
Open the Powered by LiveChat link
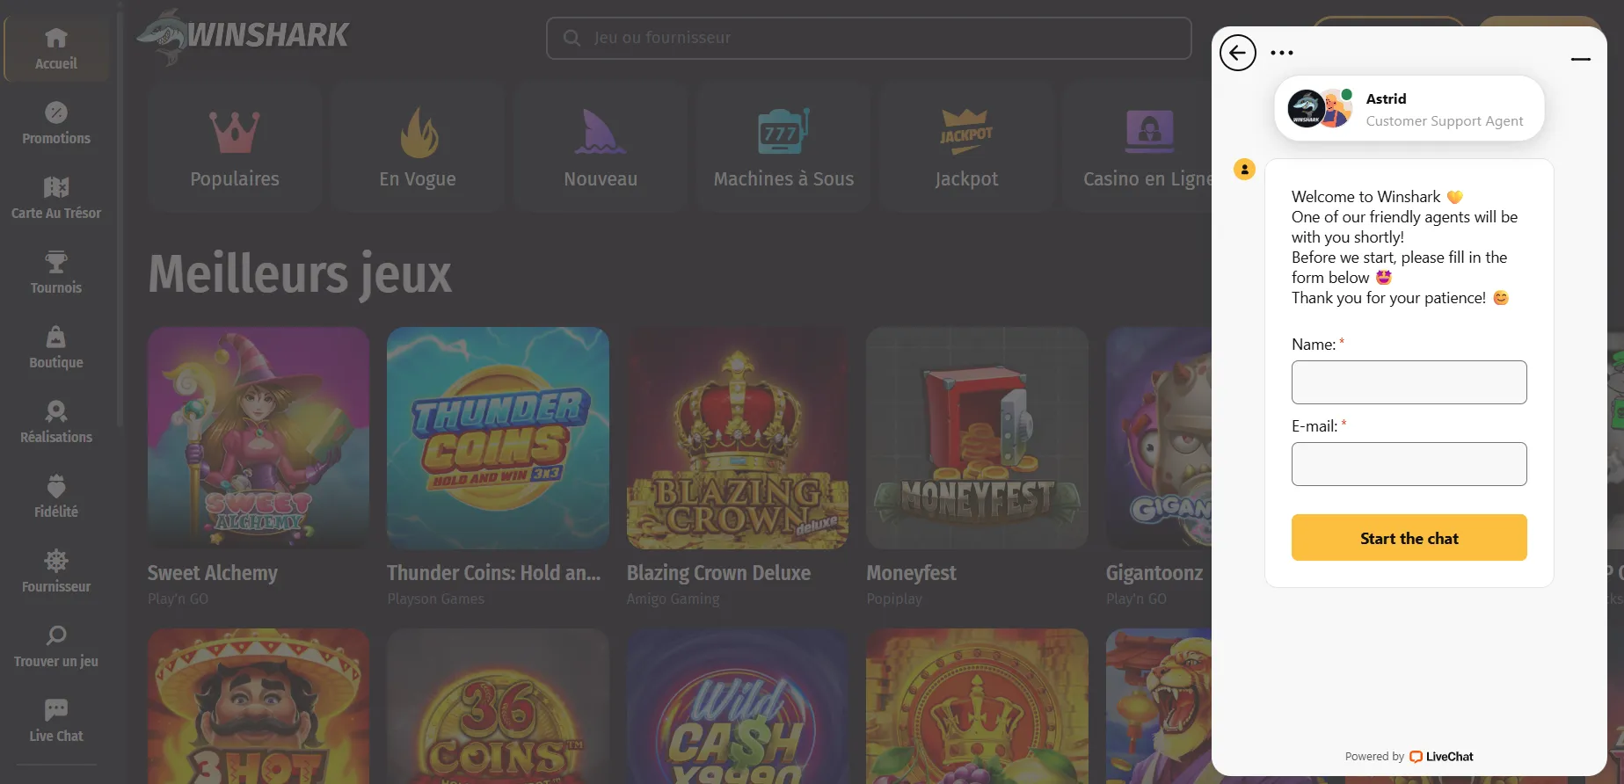pos(1409,757)
